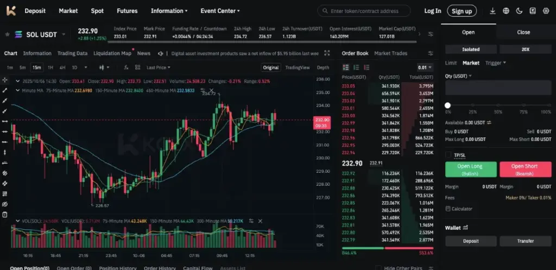This screenshot has height=270, width=556.
Task: Open the SOL USDT pair selector dropdown
Action: pyautogui.click(x=64, y=34)
